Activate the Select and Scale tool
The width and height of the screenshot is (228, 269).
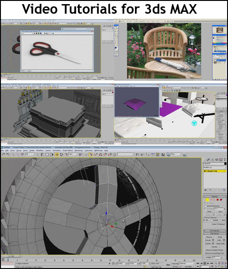pyautogui.click(x=66, y=155)
